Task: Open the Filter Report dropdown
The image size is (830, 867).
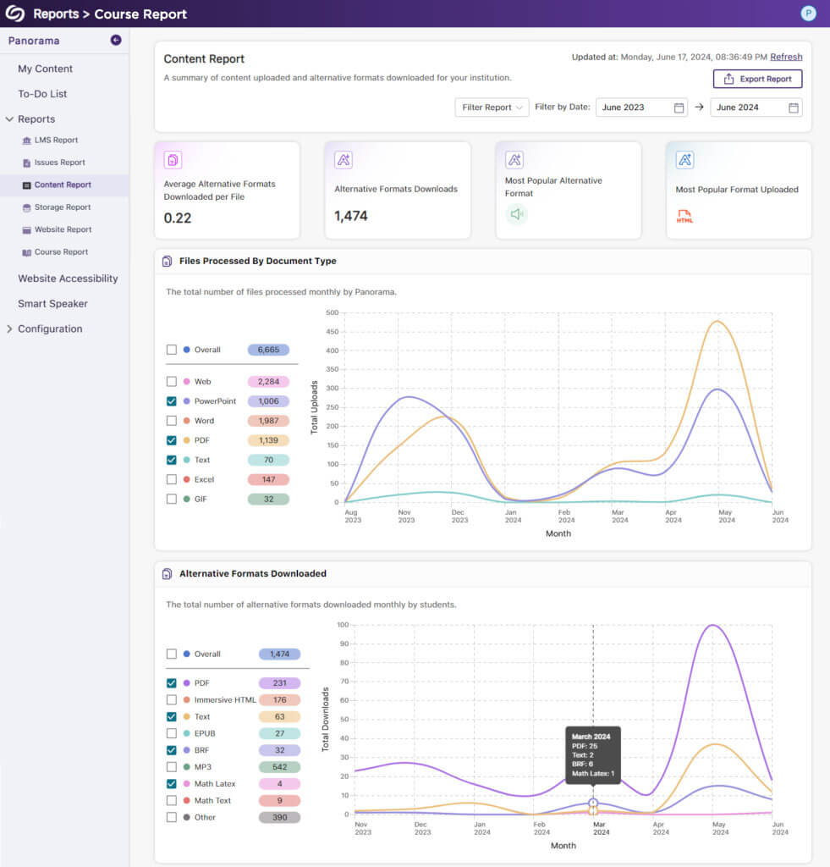Action: pos(491,108)
